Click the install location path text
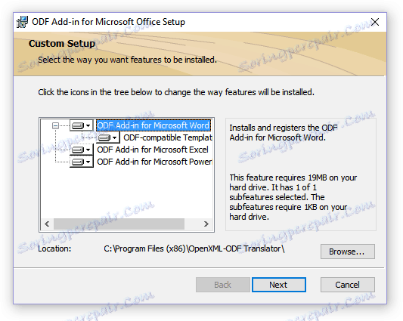403x321 pixels. 194,248
